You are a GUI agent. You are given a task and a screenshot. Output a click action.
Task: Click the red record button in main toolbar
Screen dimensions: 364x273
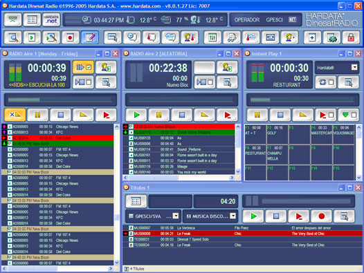tap(71, 37)
